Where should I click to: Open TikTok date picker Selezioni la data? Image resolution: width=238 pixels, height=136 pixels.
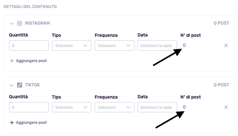pyautogui.click(x=157, y=107)
